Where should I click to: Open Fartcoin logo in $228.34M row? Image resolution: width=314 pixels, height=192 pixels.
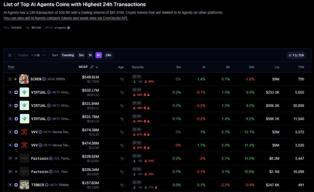pos(24,172)
